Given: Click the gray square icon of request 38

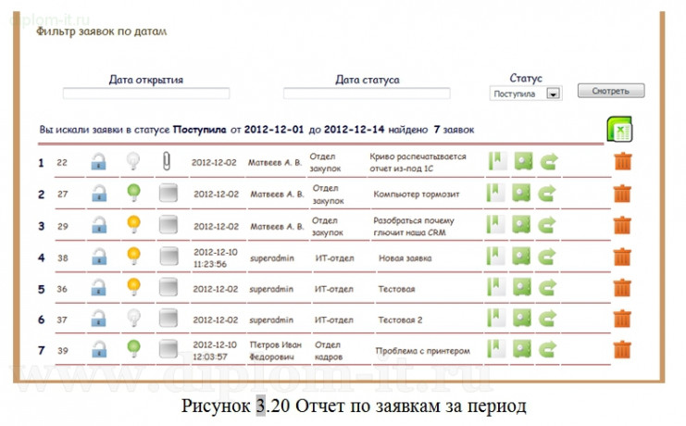Looking at the screenshot, I should [x=168, y=257].
